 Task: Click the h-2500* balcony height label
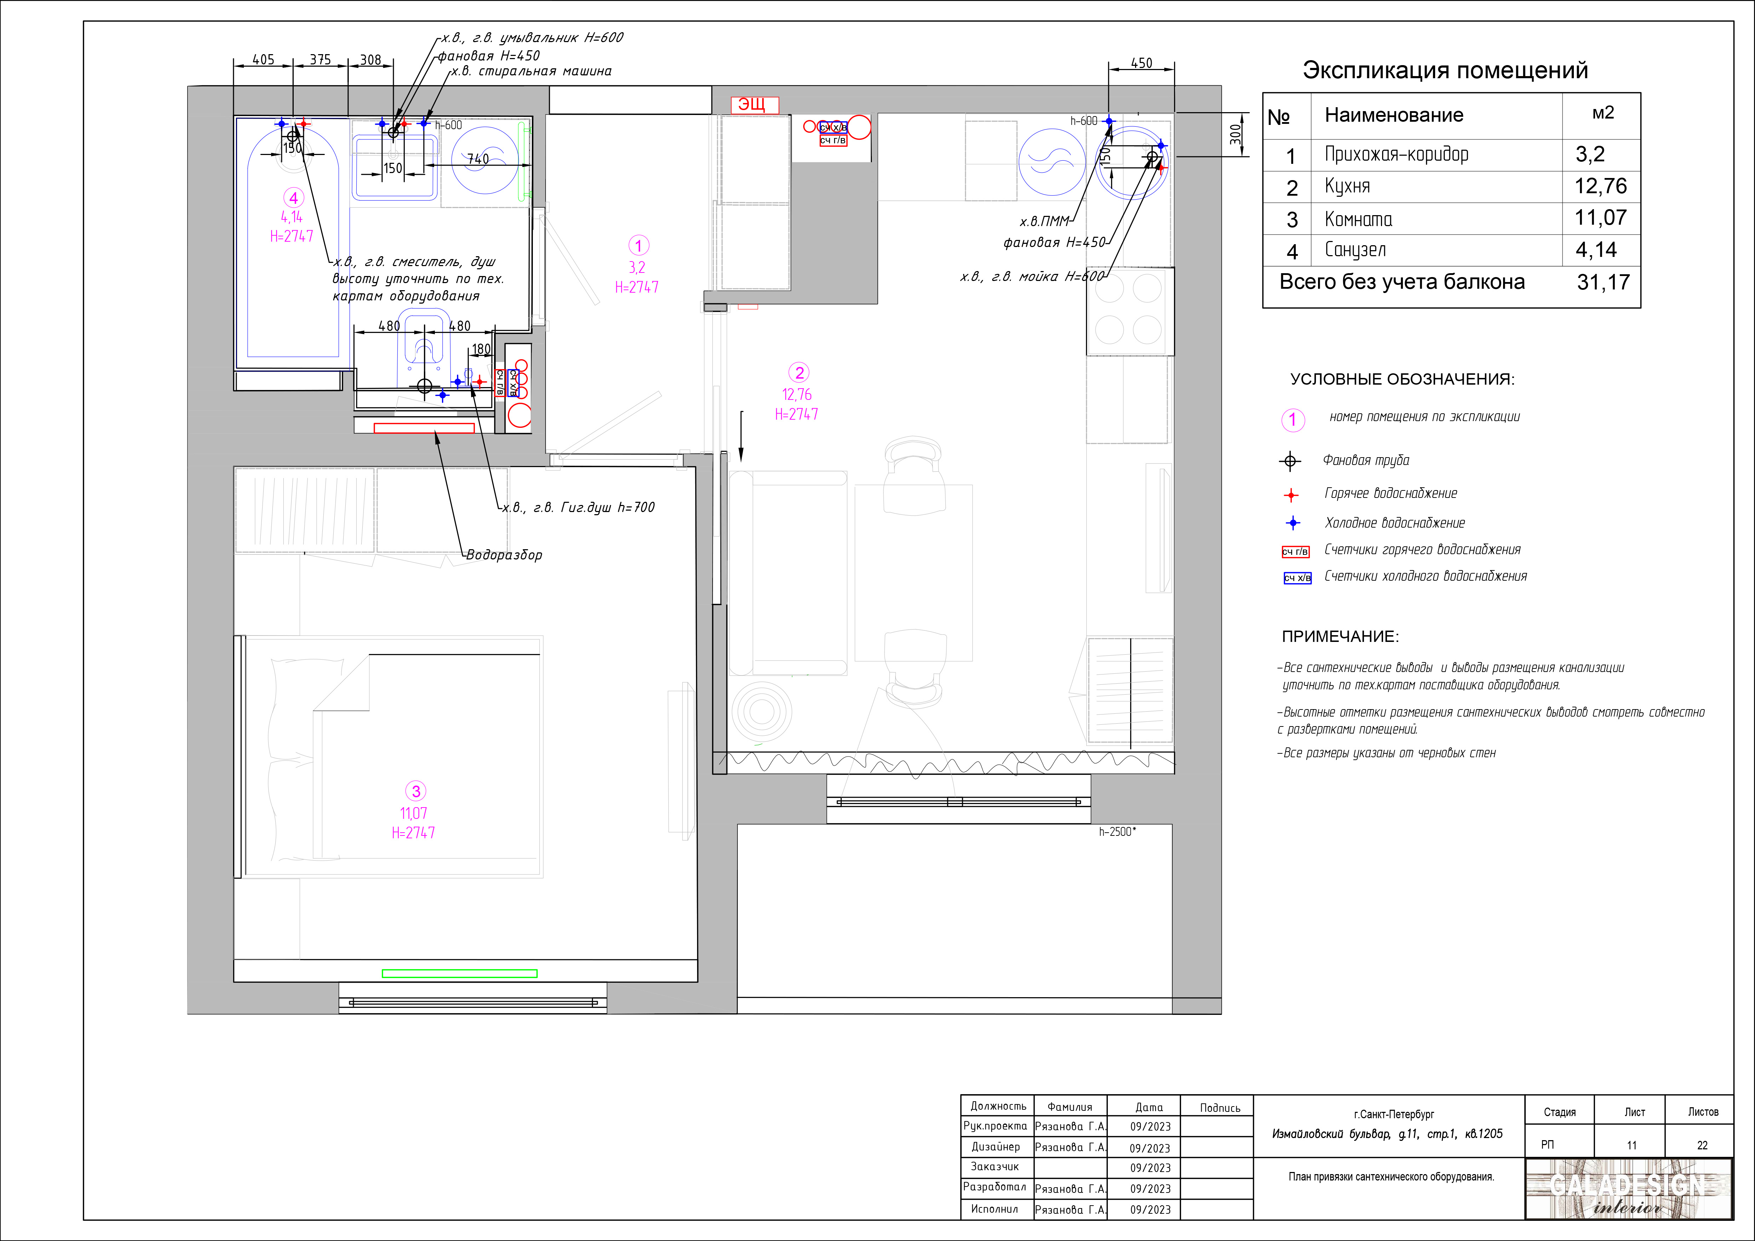[x=1117, y=832]
